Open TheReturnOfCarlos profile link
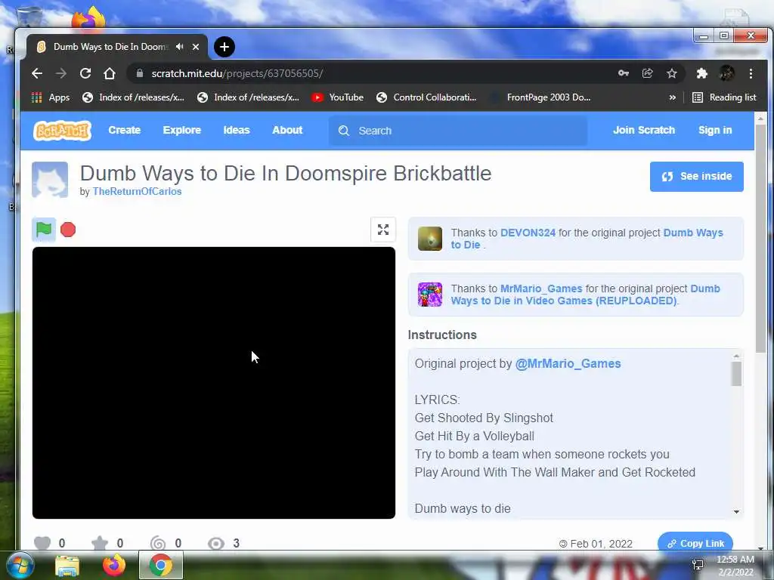Screen dimensions: 774x580 [138, 191]
